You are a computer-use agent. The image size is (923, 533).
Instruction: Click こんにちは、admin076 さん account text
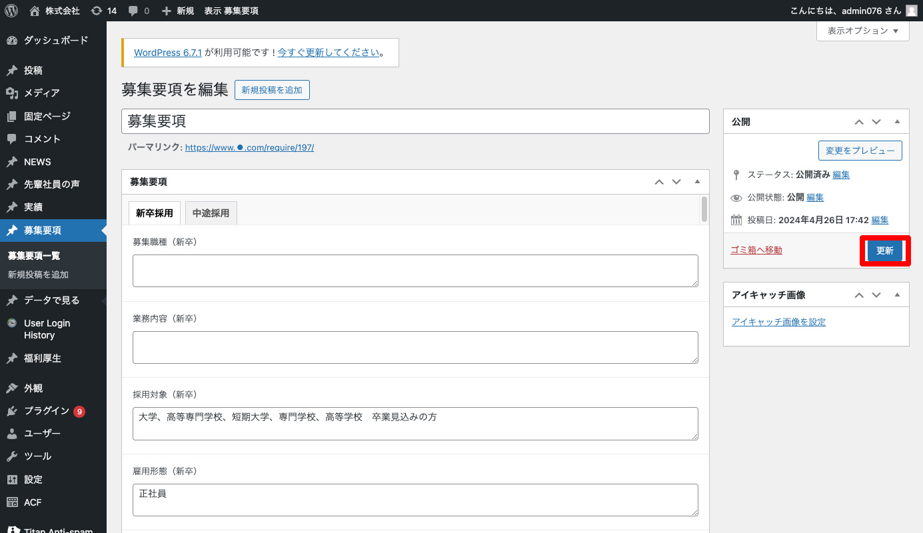tap(845, 11)
